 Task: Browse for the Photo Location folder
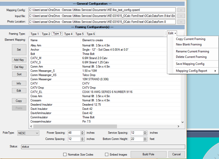181,22
